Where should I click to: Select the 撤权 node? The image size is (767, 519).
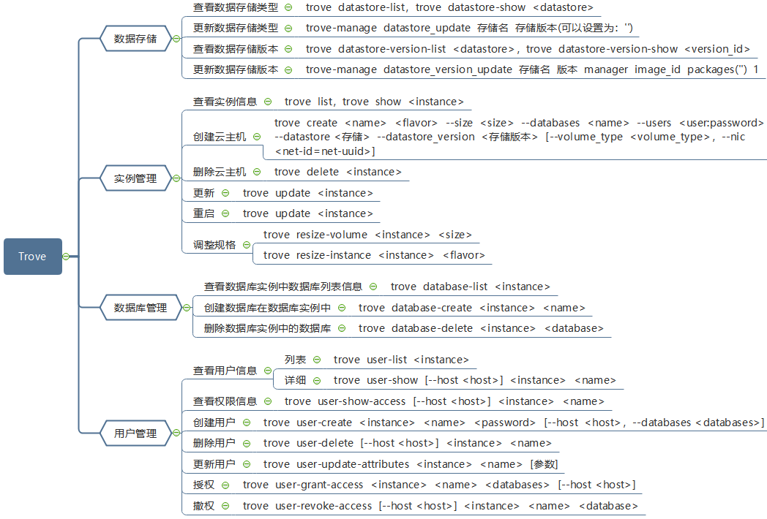click(204, 506)
